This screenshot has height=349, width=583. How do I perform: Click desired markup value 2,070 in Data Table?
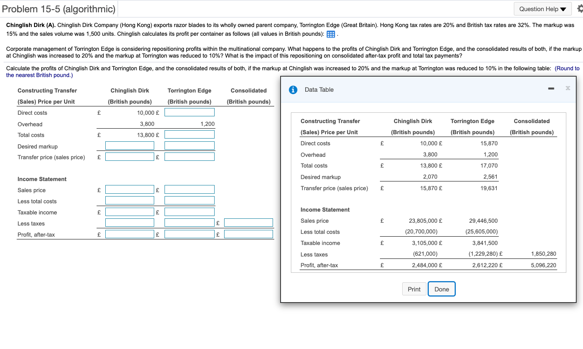[x=430, y=177]
